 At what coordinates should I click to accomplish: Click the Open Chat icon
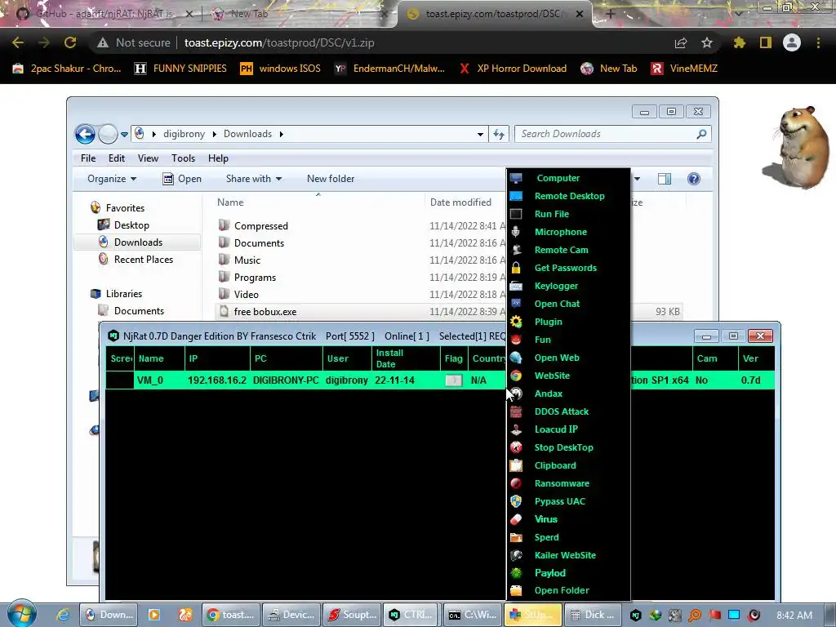[x=516, y=304]
